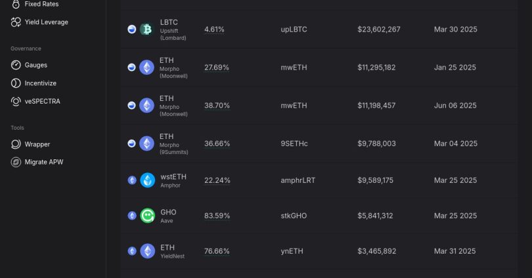Go to Yield Leverage page
The height and width of the screenshot is (278, 532).
tap(46, 22)
